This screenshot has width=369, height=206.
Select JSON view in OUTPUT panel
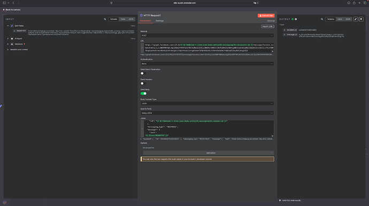click(x=348, y=19)
